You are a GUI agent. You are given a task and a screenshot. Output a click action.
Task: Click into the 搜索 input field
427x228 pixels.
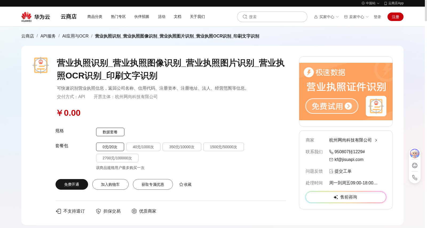point(272,17)
